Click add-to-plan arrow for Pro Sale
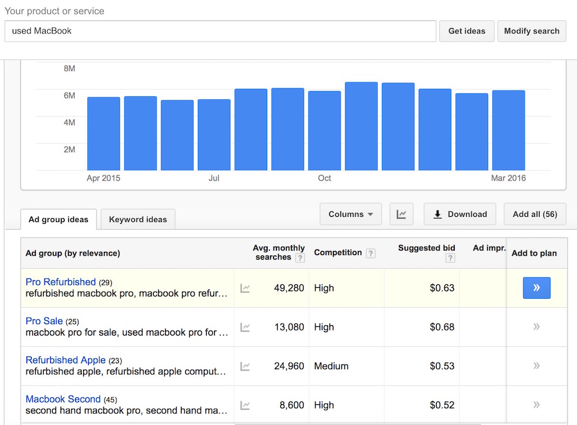 [536, 327]
